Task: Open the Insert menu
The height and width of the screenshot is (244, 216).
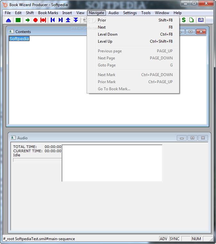Action: point(67,13)
